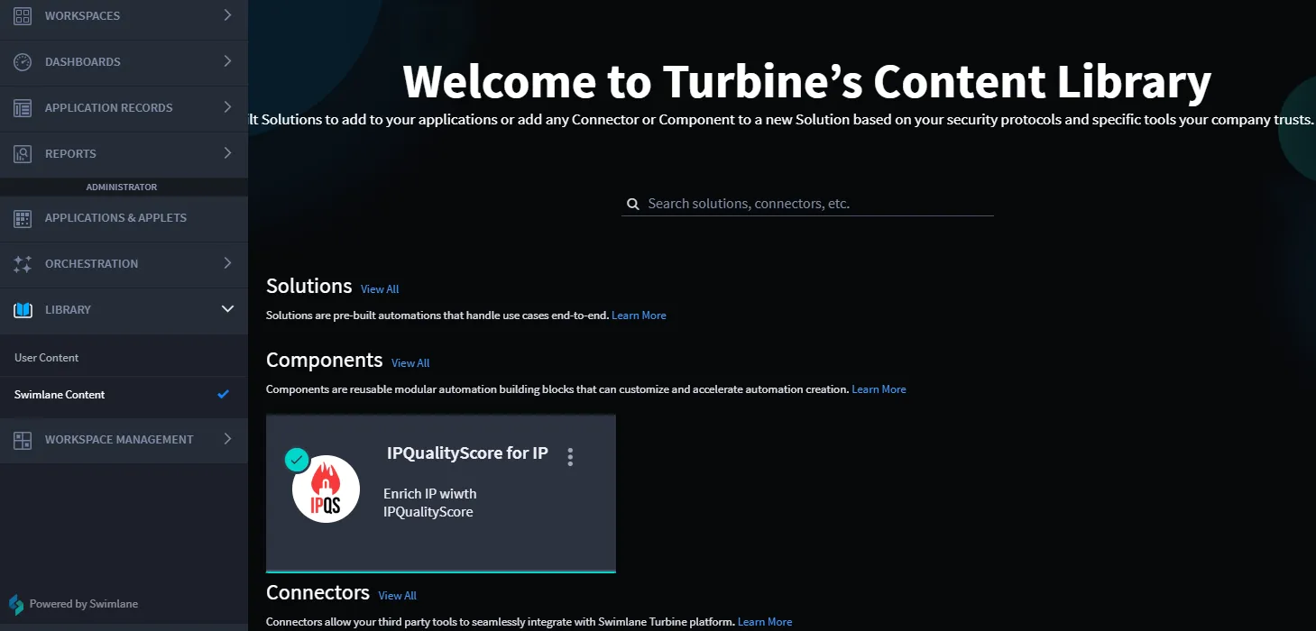
Task: Click the teal checkmark badge on IPQualityScore card
Action: tap(296, 460)
